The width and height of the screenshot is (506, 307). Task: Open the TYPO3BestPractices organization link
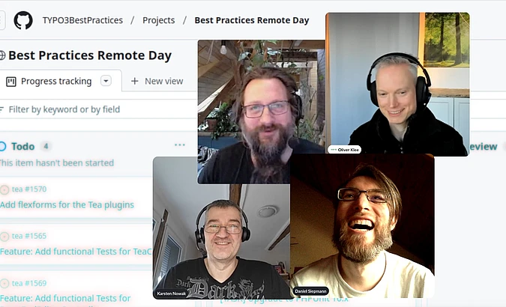[x=82, y=20]
